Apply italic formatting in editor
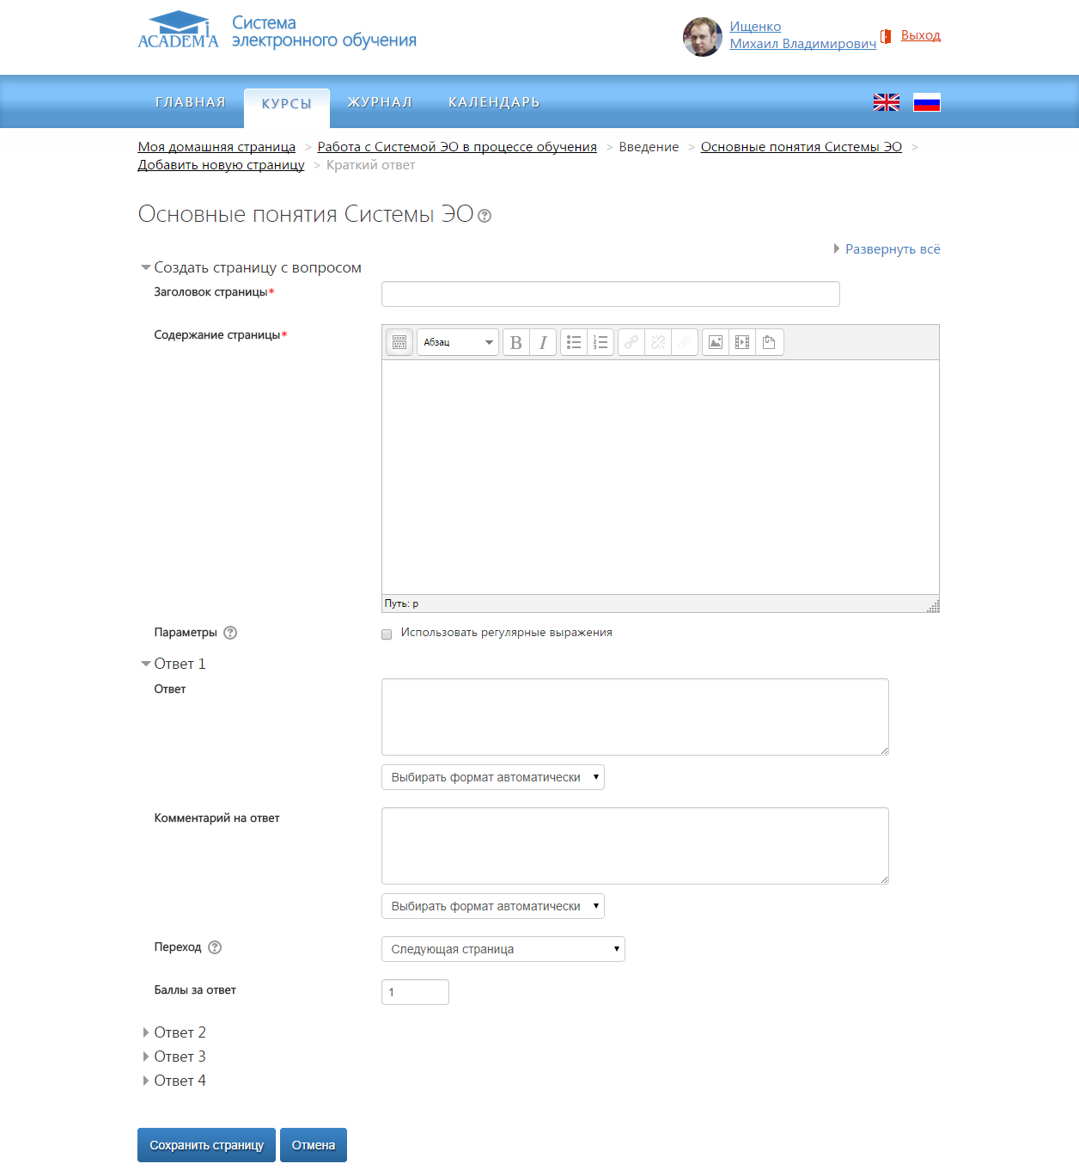 pyautogui.click(x=543, y=342)
